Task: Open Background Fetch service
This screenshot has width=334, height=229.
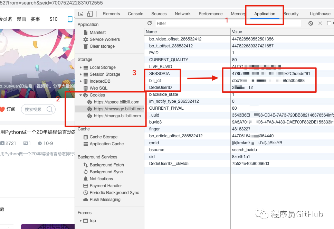Action: pos(107,165)
